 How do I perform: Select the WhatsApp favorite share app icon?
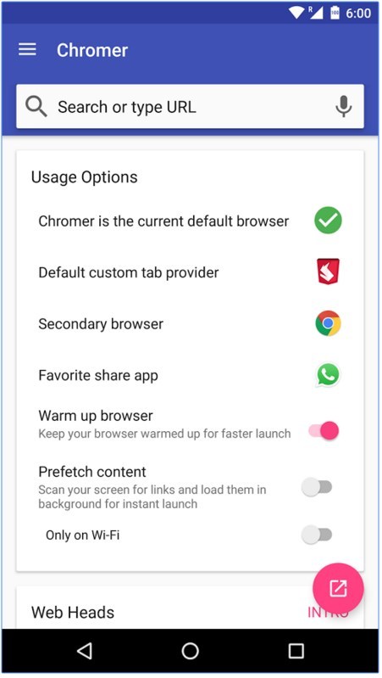pyautogui.click(x=328, y=375)
